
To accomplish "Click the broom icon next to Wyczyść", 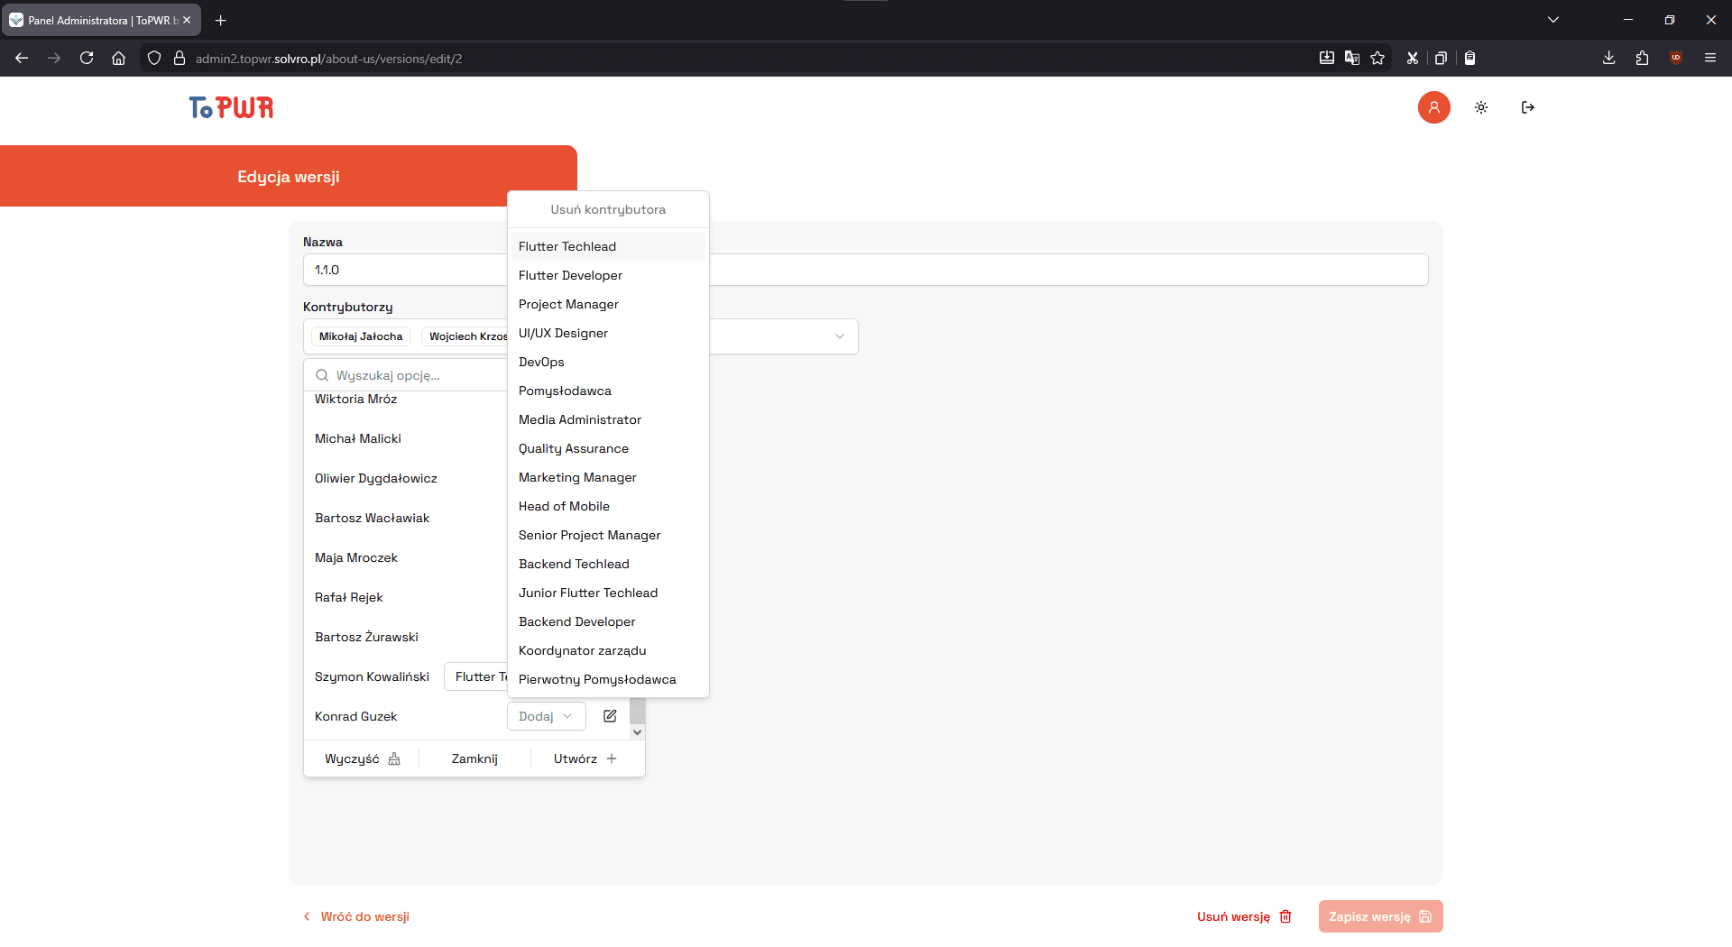I will click(394, 759).
